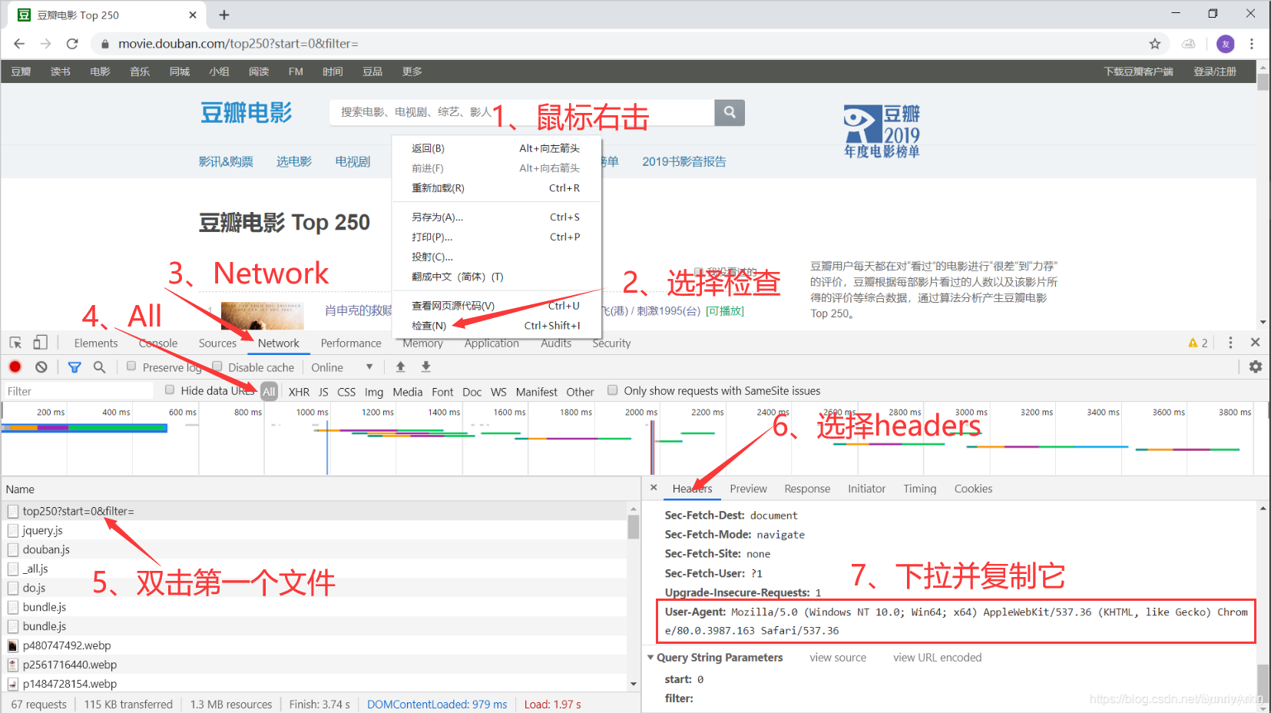Reload the page with the refresh icon

coord(72,44)
